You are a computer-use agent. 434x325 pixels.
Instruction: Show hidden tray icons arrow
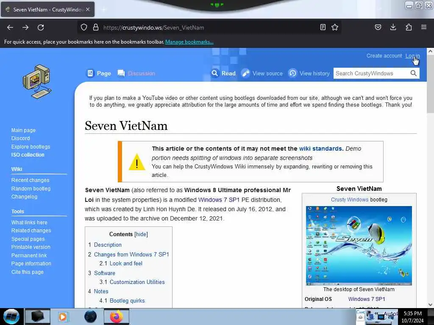[x=360, y=317]
